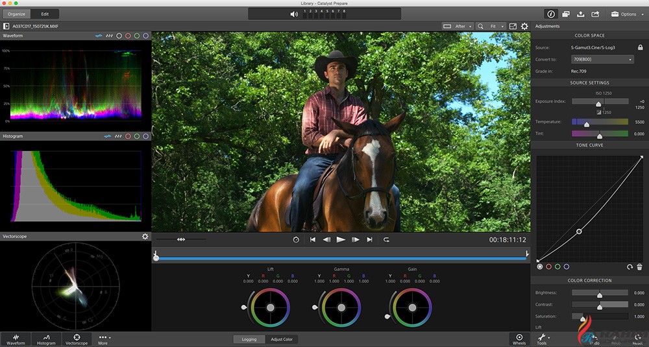Switch to the Adjust Color tab
Image resolution: width=649 pixels, height=347 pixels.
(282, 339)
